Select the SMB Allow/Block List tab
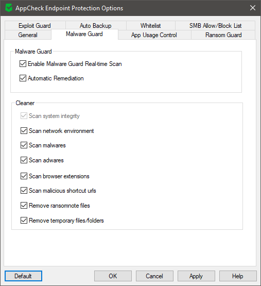 tap(215, 26)
